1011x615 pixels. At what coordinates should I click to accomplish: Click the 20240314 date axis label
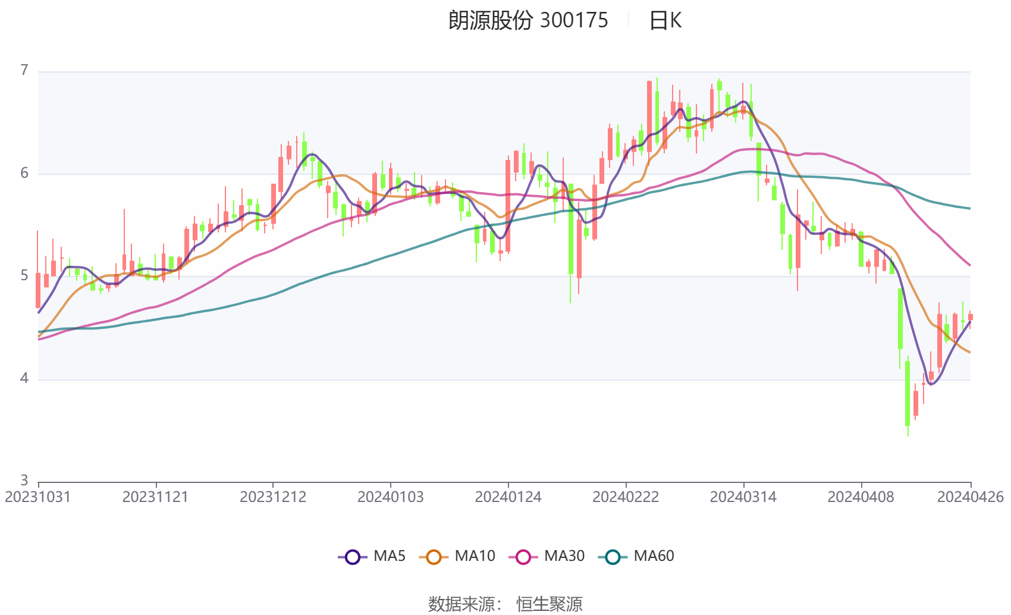coord(743,497)
